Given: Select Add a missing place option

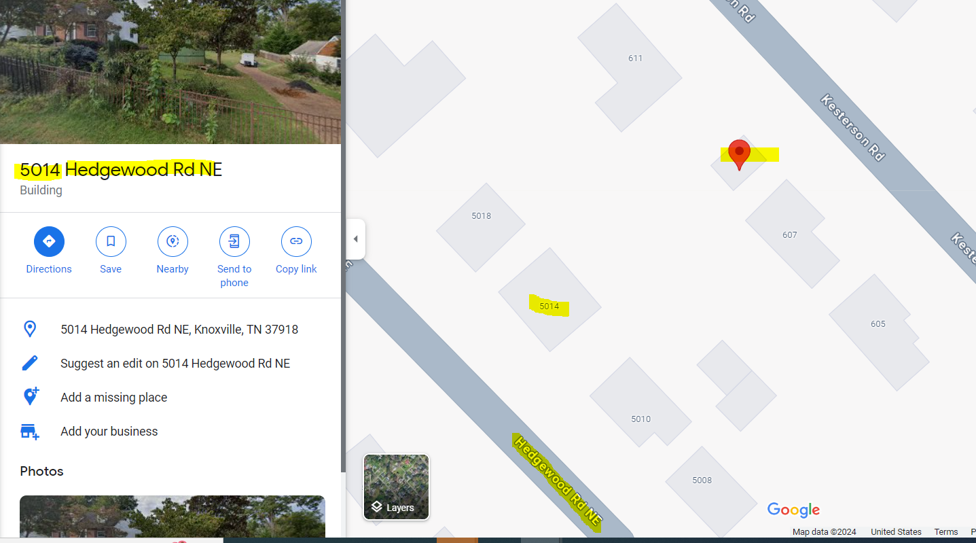Looking at the screenshot, I should click(113, 398).
